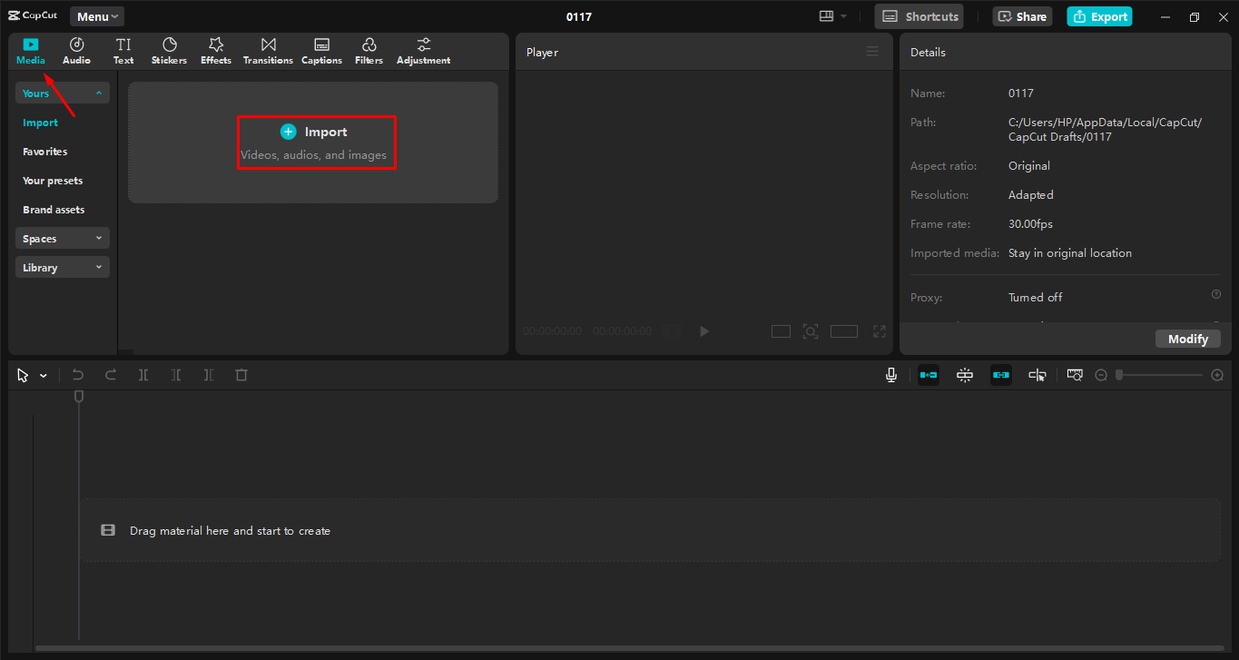This screenshot has width=1239, height=660.
Task: Open the Audio panel
Action: [76, 50]
